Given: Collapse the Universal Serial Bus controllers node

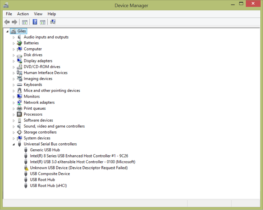Looking at the screenshot, I should (13, 144).
